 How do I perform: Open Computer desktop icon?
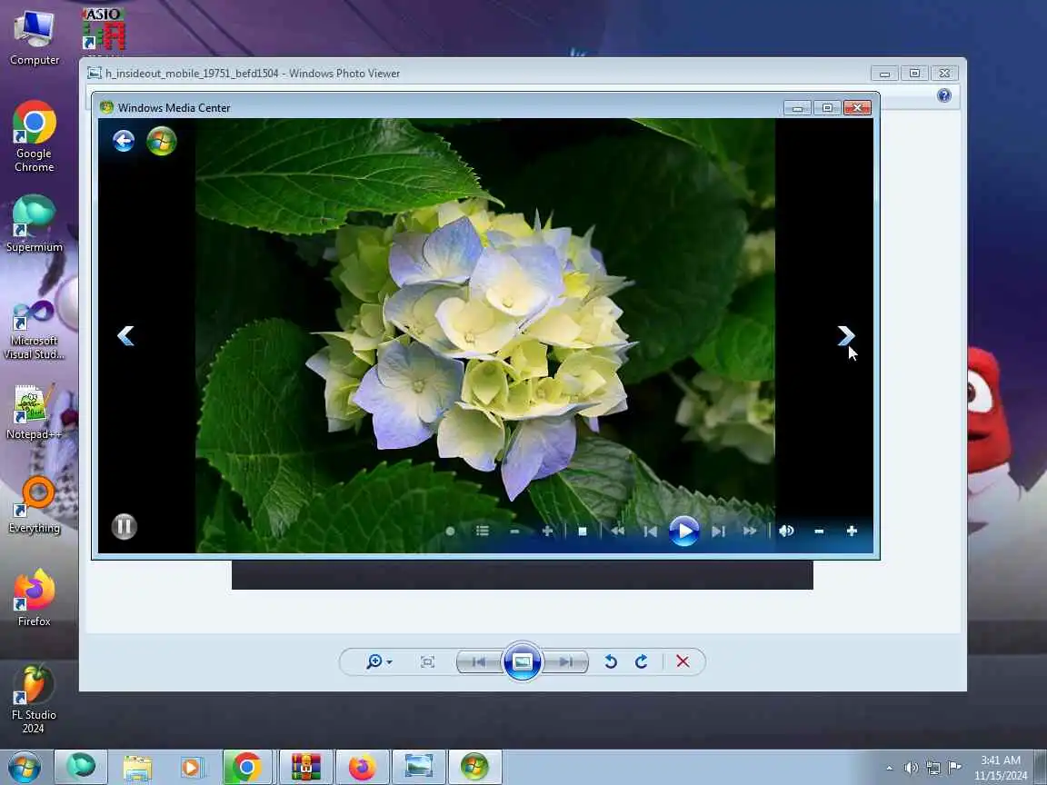pyautogui.click(x=35, y=39)
